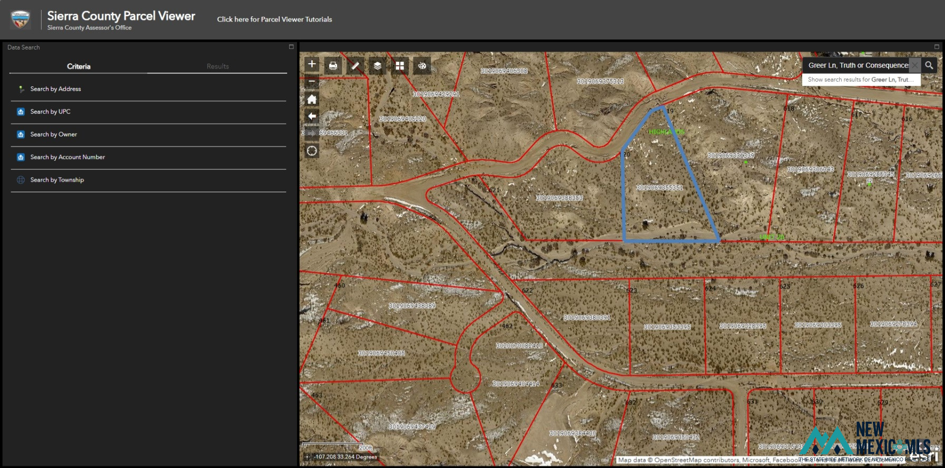Return to default map extent Home
This screenshot has width=945, height=468.
[x=312, y=99]
